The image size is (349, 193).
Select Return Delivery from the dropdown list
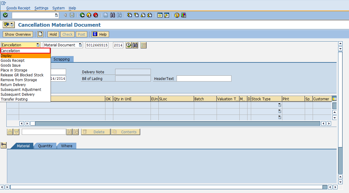(x=25, y=85)
